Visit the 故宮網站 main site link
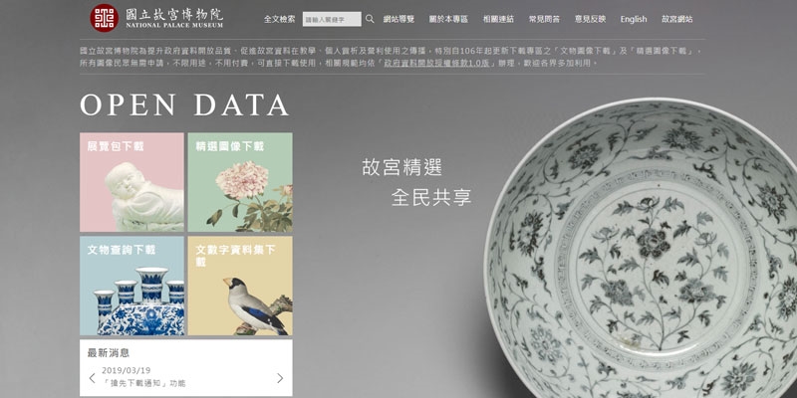The height and width of the screenshot is (398, 797). [677, 19]
